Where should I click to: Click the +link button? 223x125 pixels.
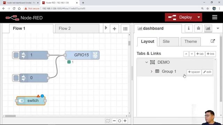[x=210, y=54]
